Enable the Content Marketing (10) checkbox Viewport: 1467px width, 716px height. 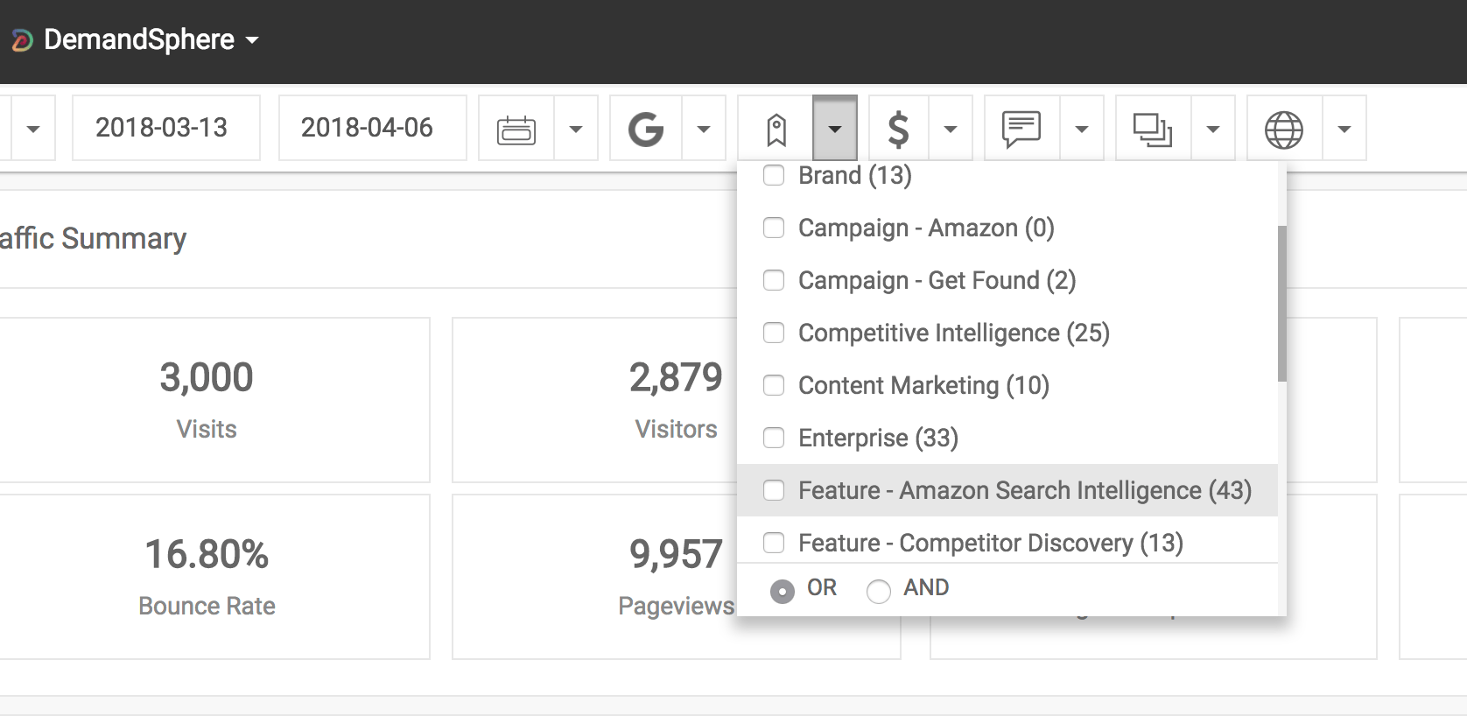click(774, 385)
